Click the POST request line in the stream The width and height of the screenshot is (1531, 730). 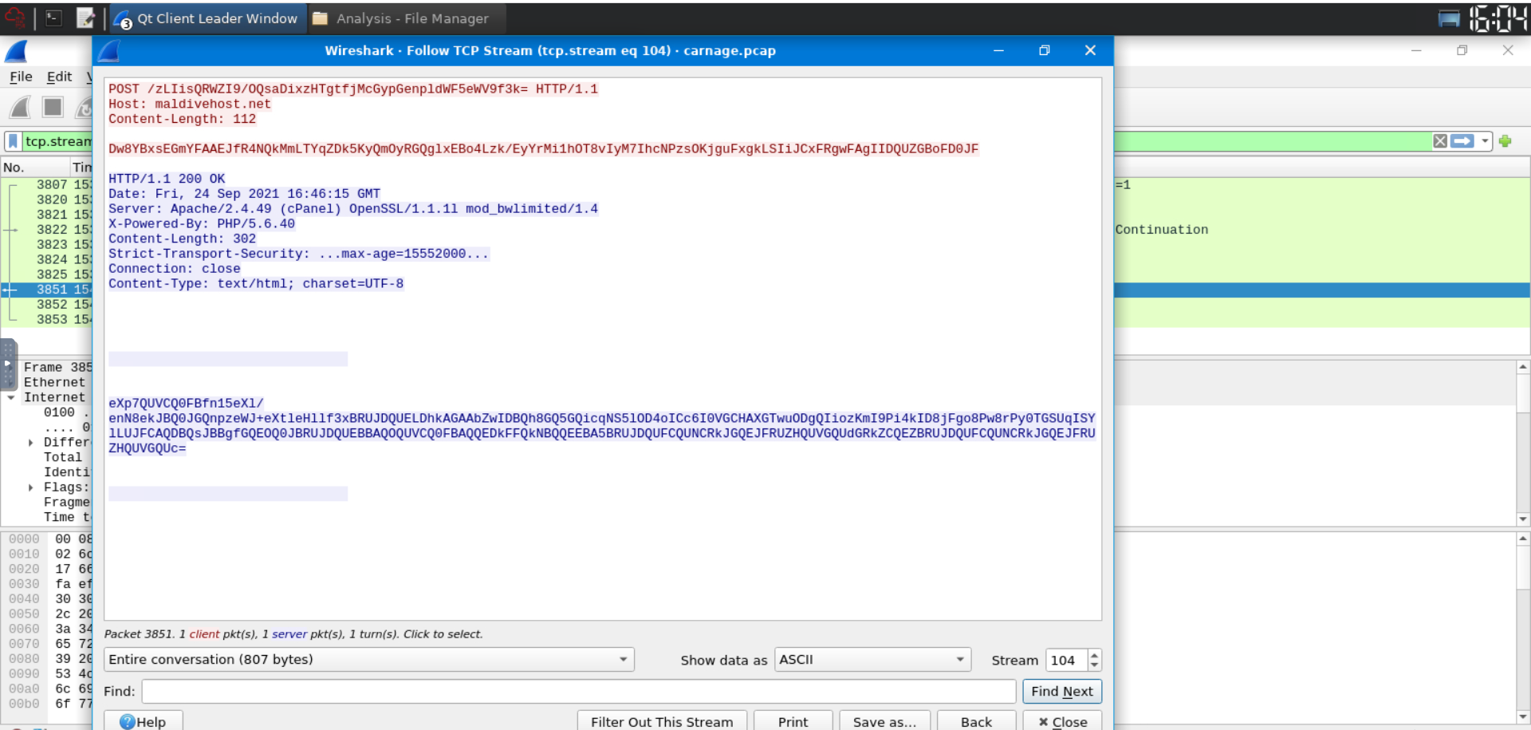(352, 89)
